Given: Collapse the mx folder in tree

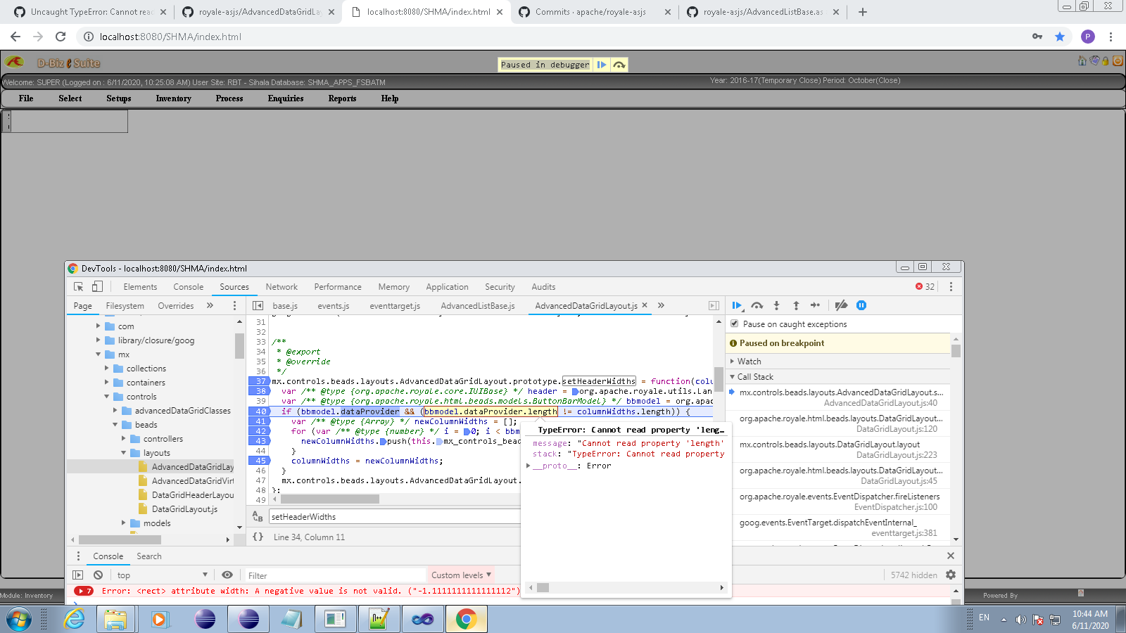Looking at the screenshot, I should coord(99,354).
